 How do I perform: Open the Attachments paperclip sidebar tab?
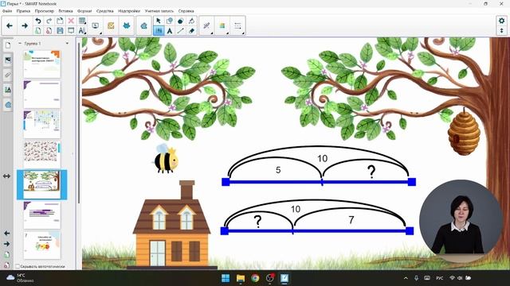tap(8, 75)
